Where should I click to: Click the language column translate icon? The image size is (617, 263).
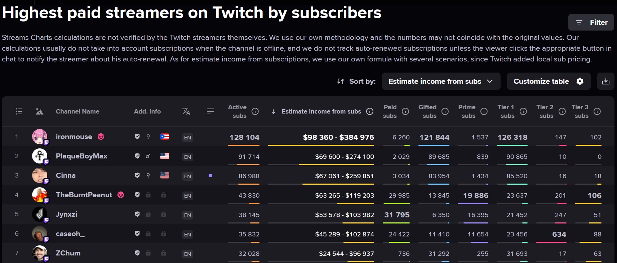[186, 111]
